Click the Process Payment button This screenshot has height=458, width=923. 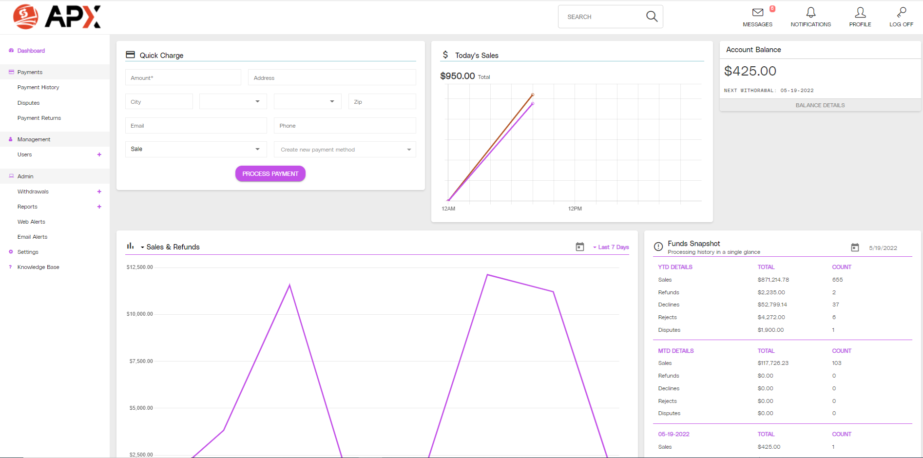[270, 173]
